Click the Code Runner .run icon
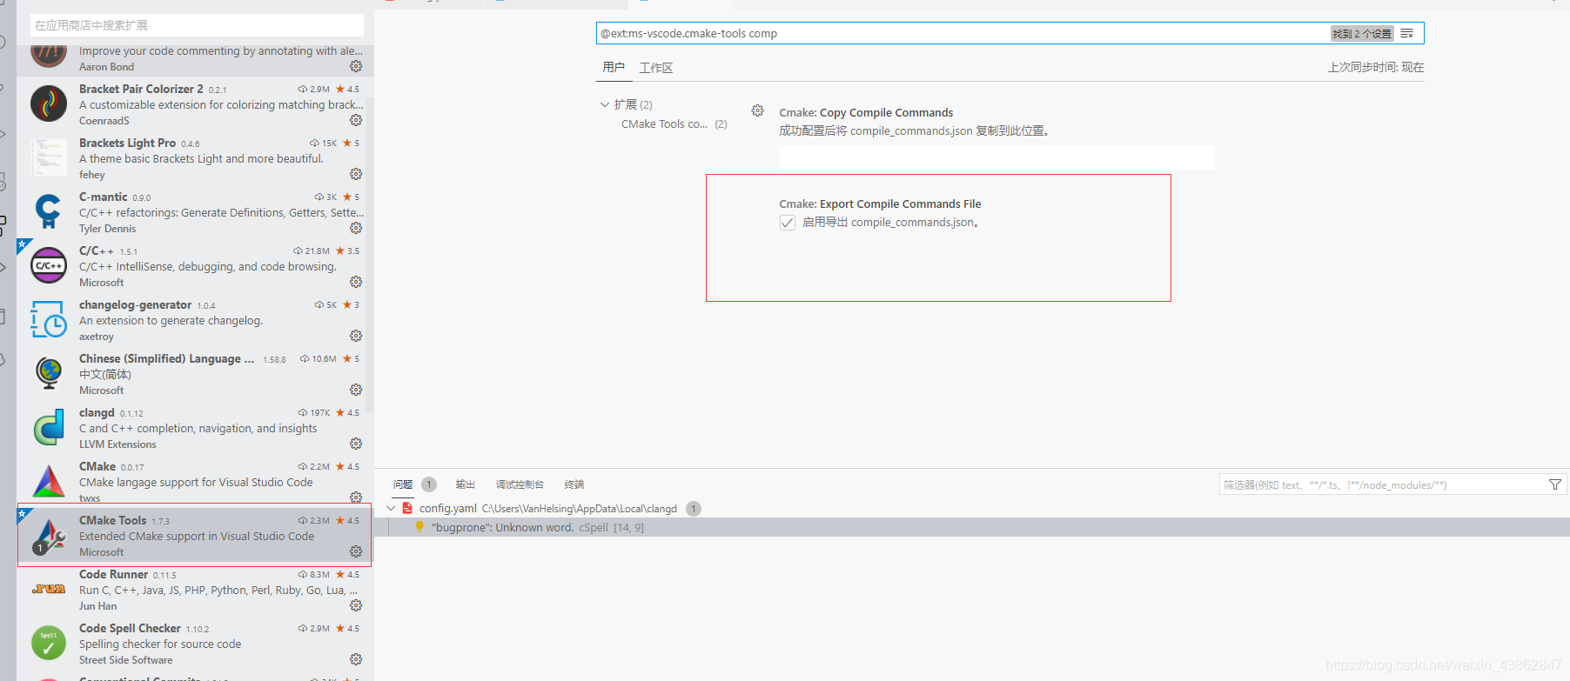 (49, 589)
